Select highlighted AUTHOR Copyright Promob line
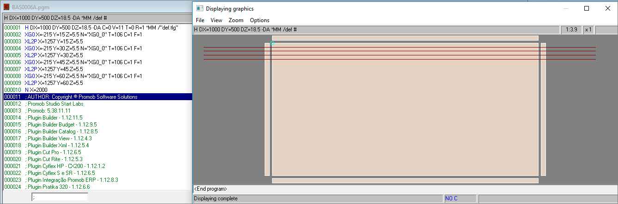 [97, 97]
